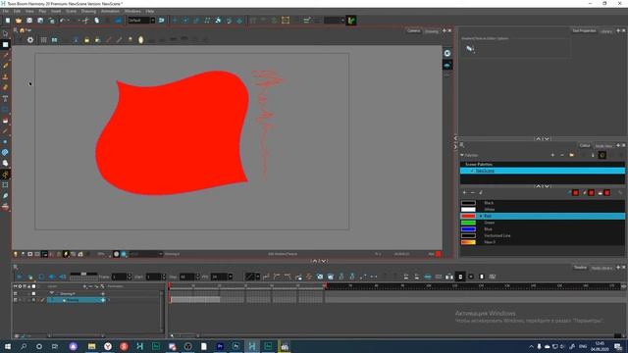Viewport: 628px width, 353px height.
Task: Click the red record indicator at canvas bottom-right
Action: pyautogui.click(x=439, y=254)
